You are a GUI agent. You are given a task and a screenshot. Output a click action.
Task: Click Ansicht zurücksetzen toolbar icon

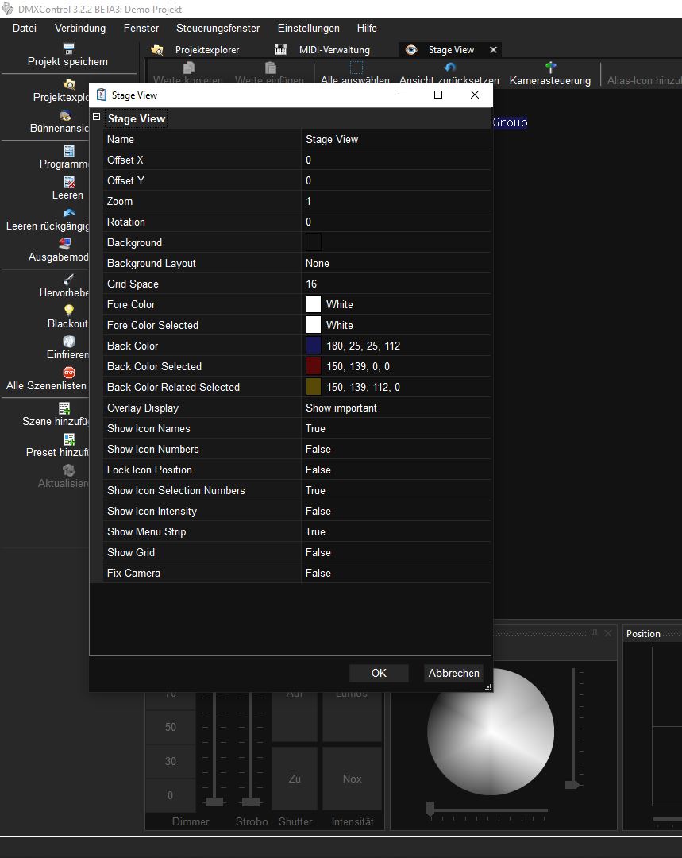[x=449, y=68]
